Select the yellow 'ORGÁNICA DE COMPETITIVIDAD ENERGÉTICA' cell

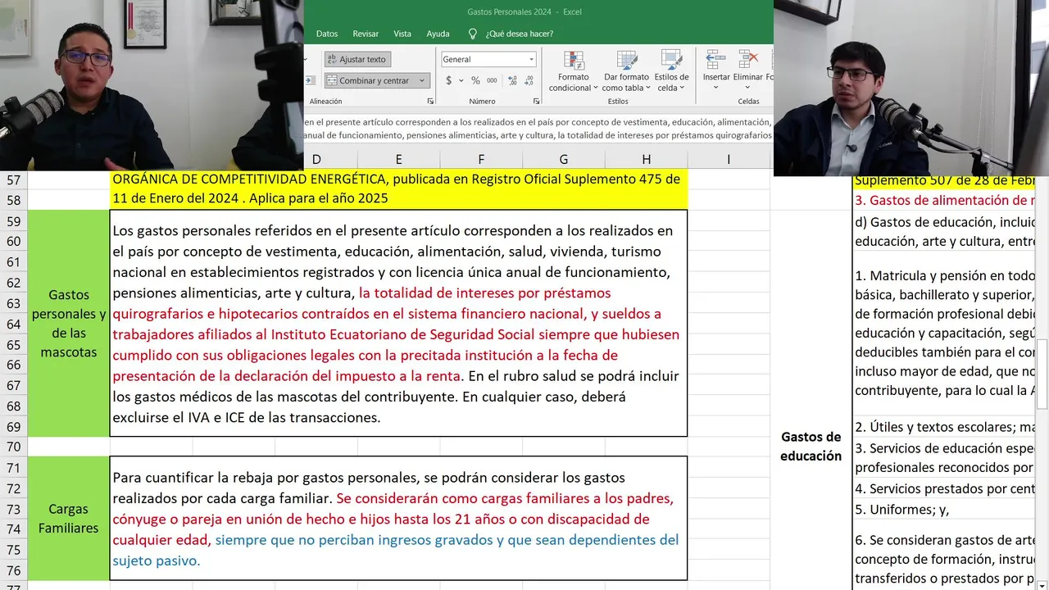pos(398,188)
